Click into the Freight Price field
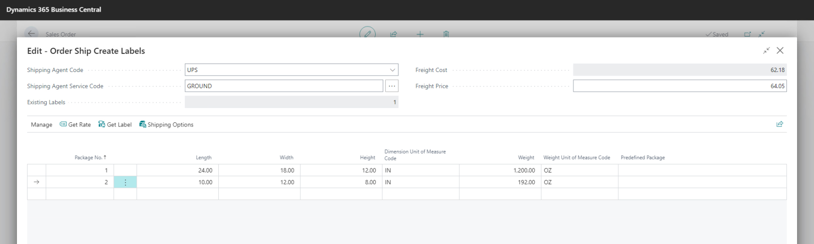The image size is (814, 244). (679, 86)
